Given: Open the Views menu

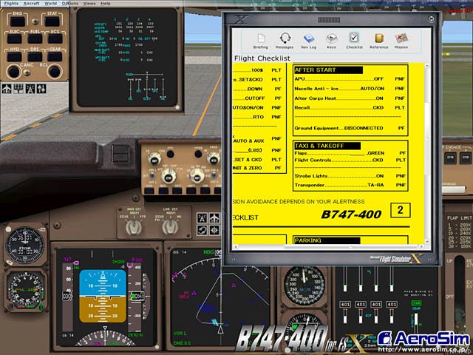Looking at the screenshot, I should click(x=89, y=4).
